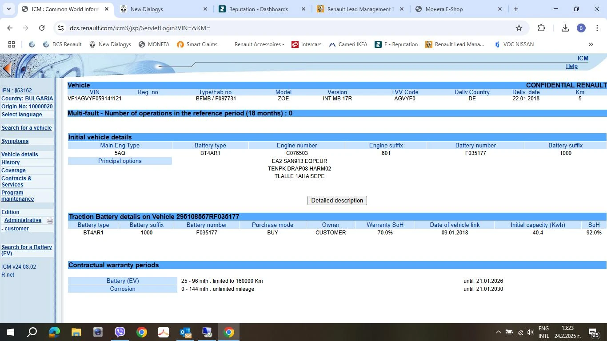Viewport: 607px width, 341px height.
Task: Open Viber from the taskbar
Action: pos(120,332)
